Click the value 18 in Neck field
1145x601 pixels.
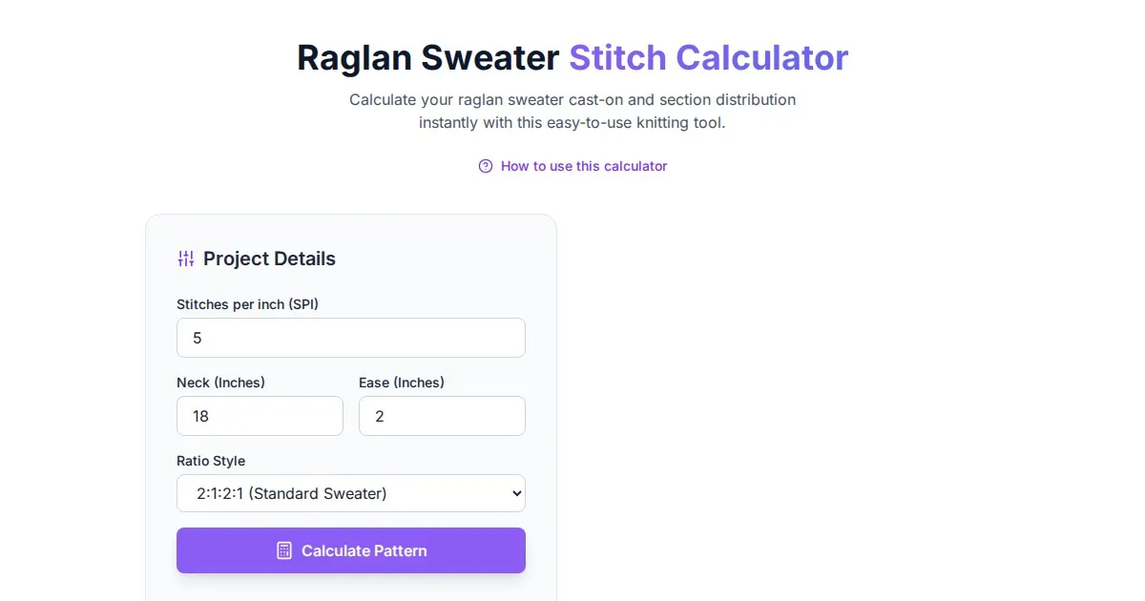(200, 416)
